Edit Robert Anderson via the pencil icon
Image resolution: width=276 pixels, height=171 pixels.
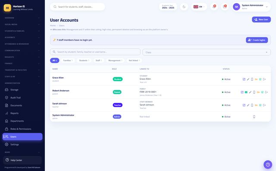pyautogui.click(x=250, y=92)
